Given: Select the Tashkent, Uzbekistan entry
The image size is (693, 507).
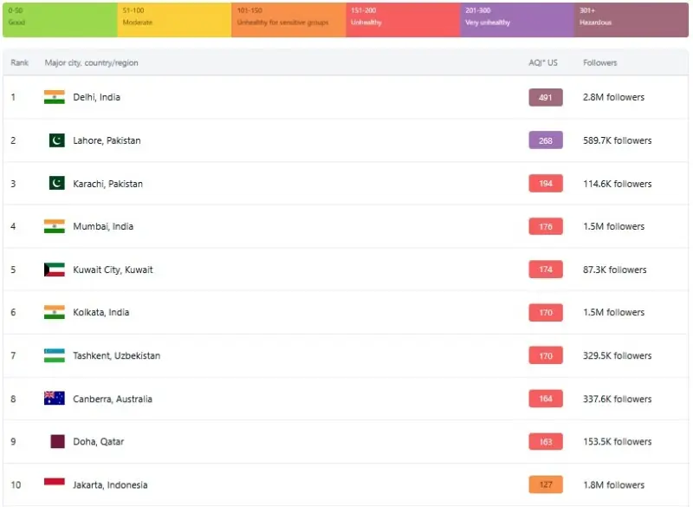Looking at the screenshot, I should click(116, 355).
